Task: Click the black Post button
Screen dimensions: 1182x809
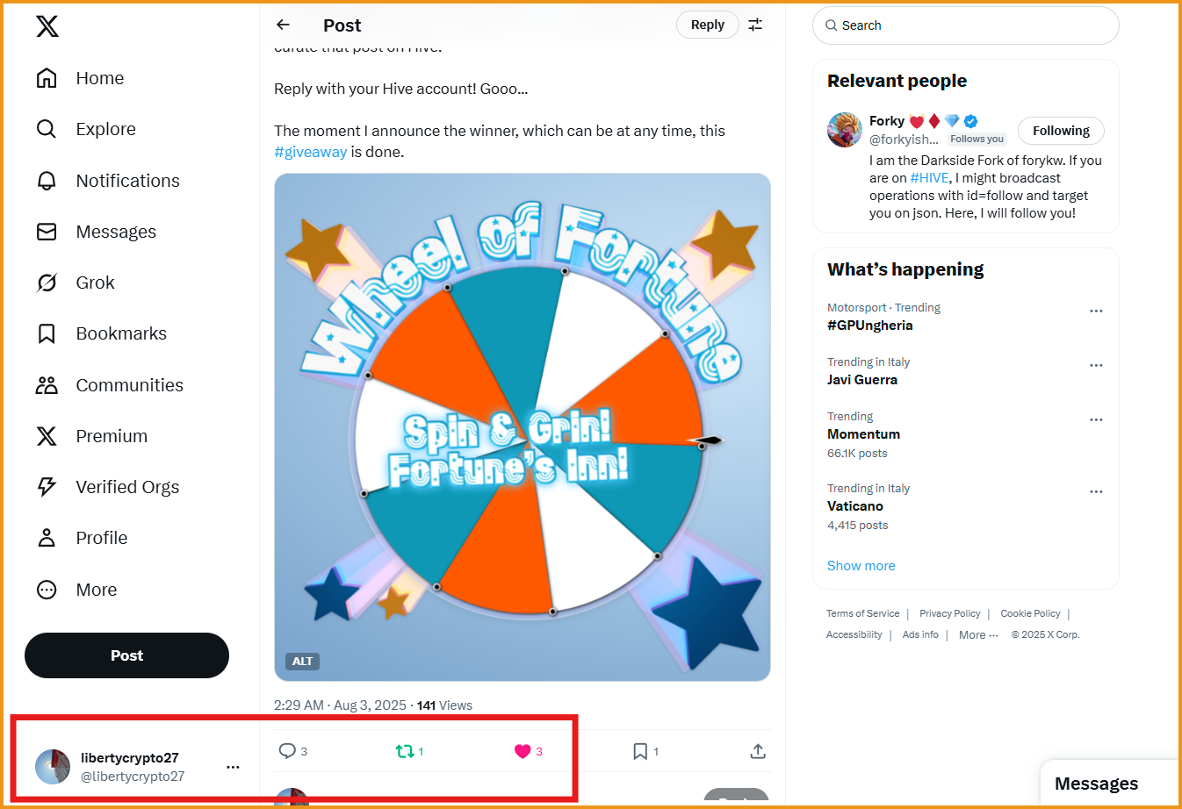Action: [x=126, y=655]
